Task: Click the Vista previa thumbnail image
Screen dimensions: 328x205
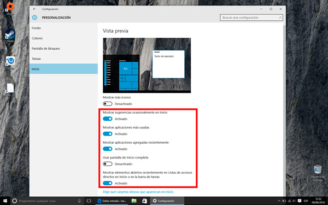Action: coord(147,65)
